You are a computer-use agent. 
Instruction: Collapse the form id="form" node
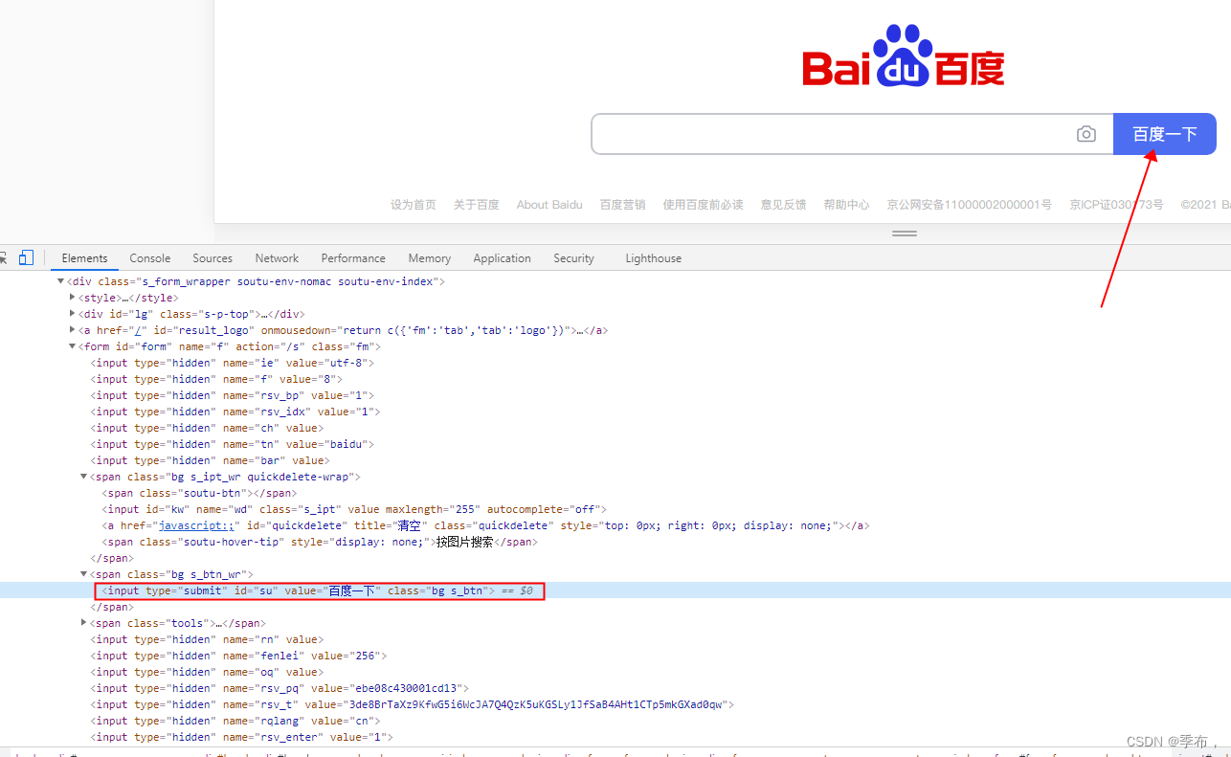tap(73, 346)
